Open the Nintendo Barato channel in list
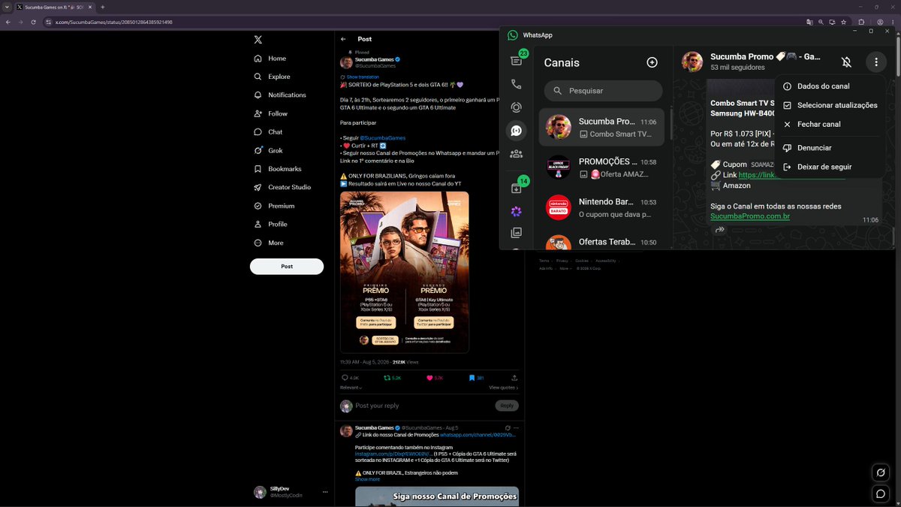The width and height of the screenshot is (901, 507). pyautogui.click(x=601, y=208)
